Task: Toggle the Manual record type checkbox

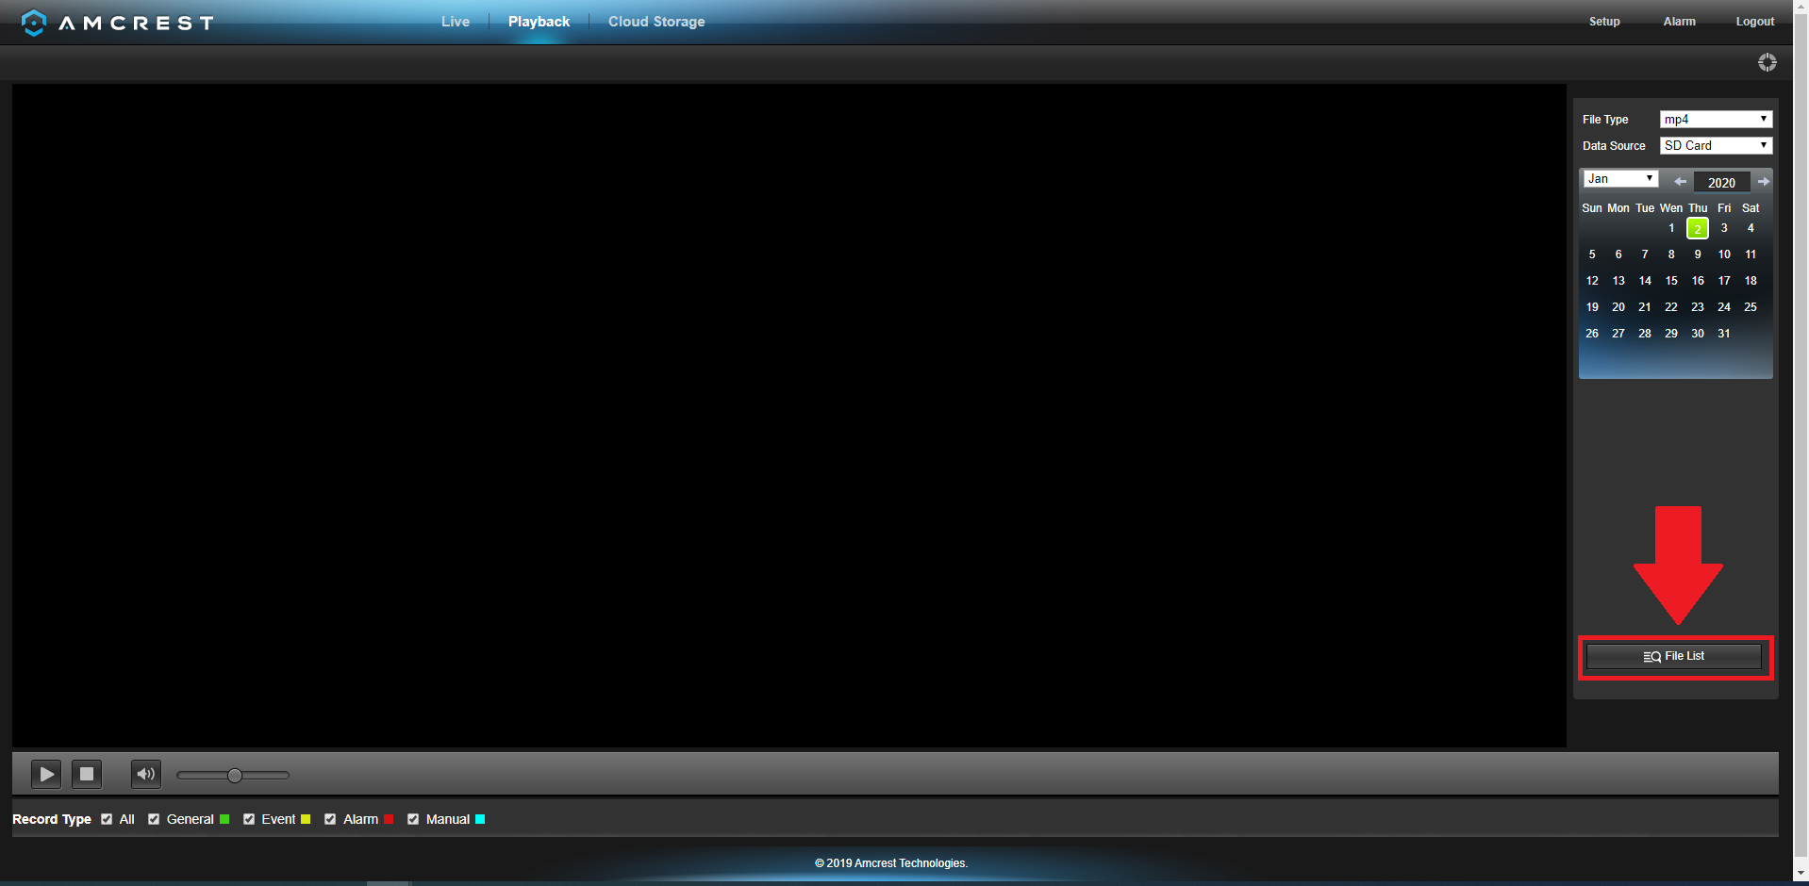Action: [x=413, y=819]
